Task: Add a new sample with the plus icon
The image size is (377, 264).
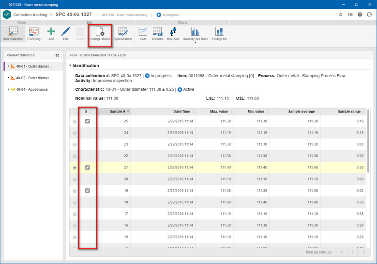Action: point(51,34)
